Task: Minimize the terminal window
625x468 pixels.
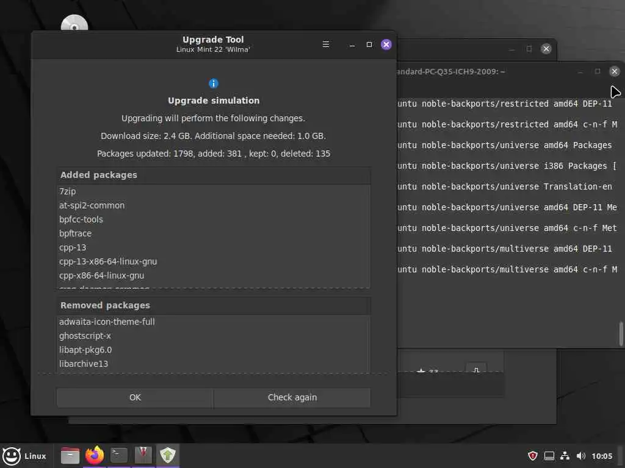Action: click(x=580, y=72)
